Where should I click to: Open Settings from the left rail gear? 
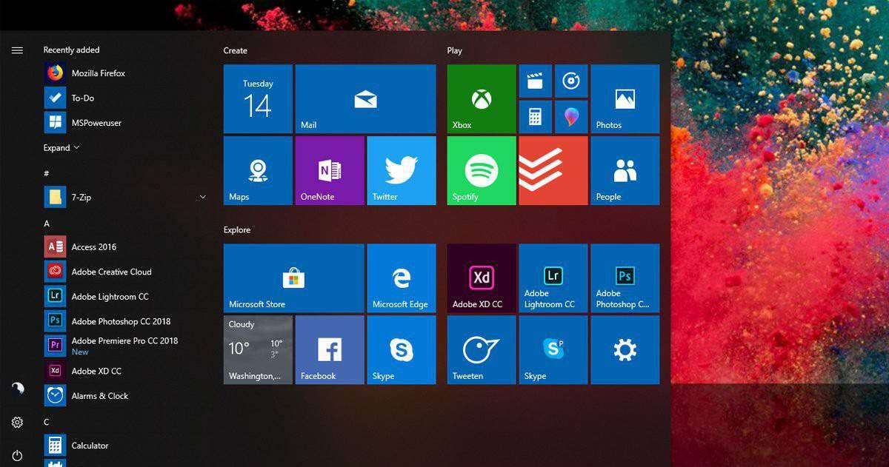(17, 422)
